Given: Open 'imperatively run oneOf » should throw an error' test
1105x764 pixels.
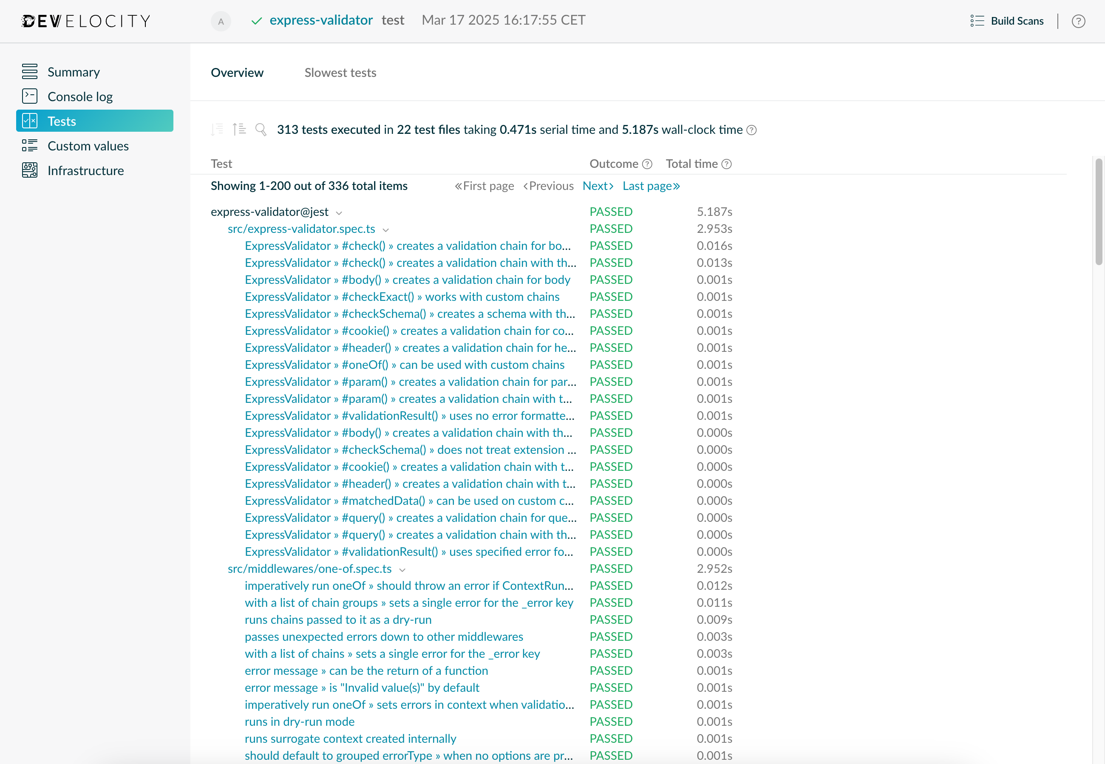Looking at the screenshot, I should (409, 586).
